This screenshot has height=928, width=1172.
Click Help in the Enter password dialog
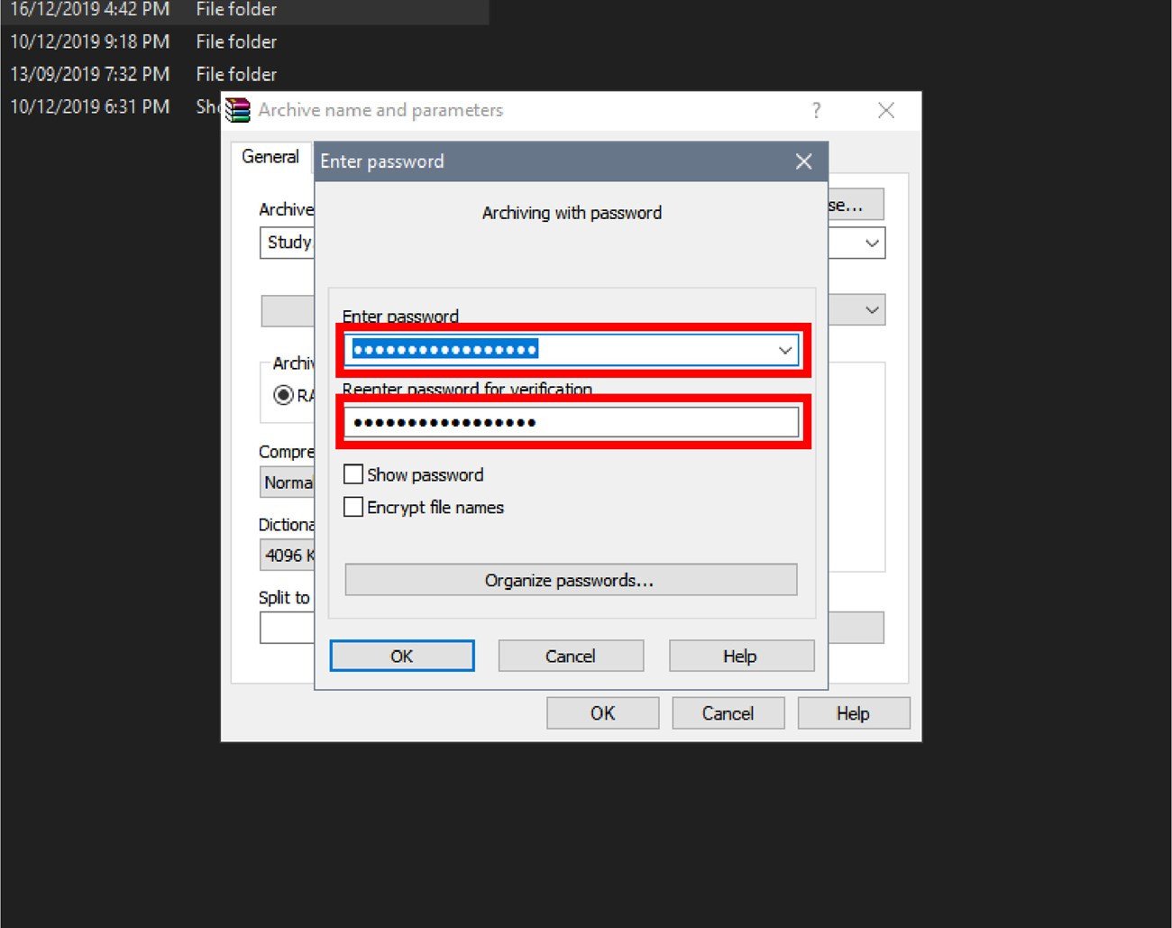click(741, 656)
